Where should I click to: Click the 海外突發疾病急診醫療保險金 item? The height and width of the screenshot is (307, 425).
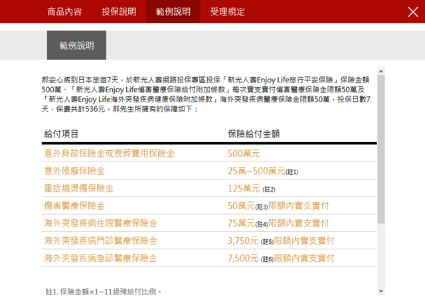[101, 258]
